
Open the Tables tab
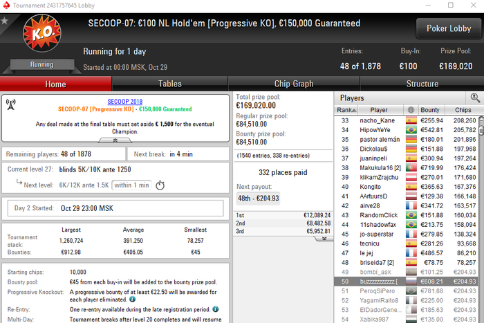170,84
